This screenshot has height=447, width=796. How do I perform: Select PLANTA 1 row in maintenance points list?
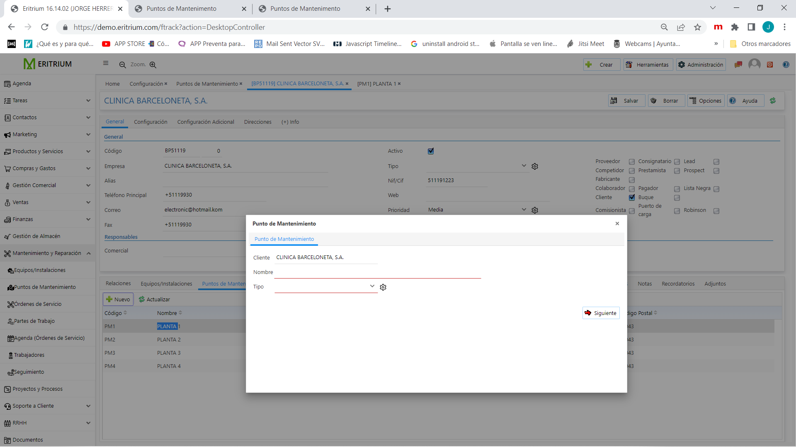(168, 326)
